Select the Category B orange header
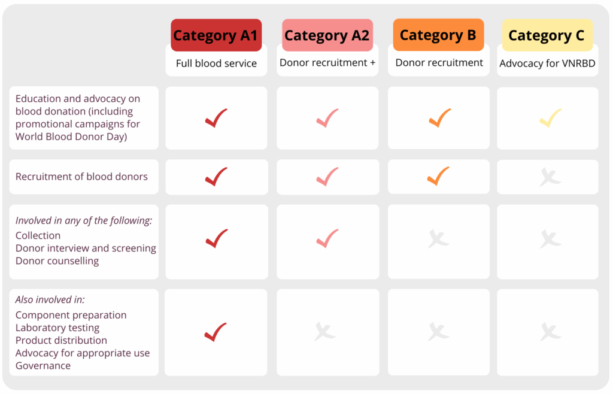The height and width of the screenshot is (394, 613). (439, 35)
